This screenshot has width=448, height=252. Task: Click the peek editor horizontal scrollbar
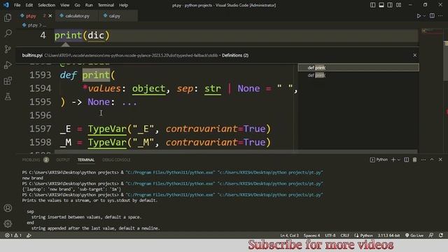236,151
